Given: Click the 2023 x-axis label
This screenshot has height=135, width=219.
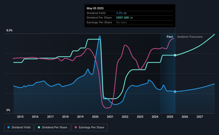Looking at the screenshot, I should point(140,117).
